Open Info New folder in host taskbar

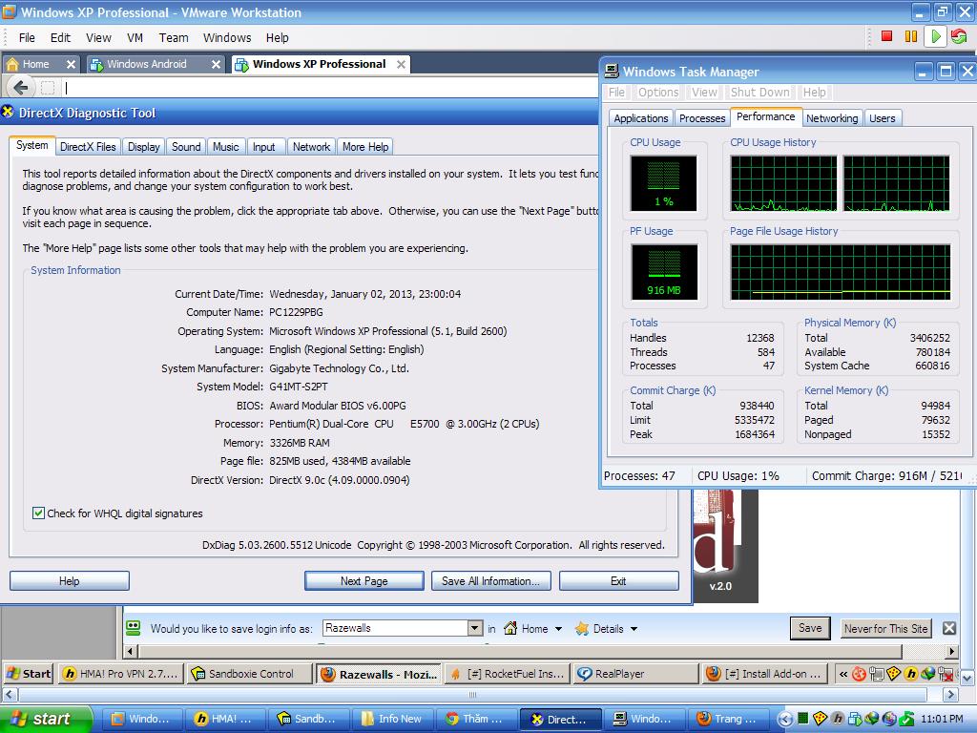[392, 719]
